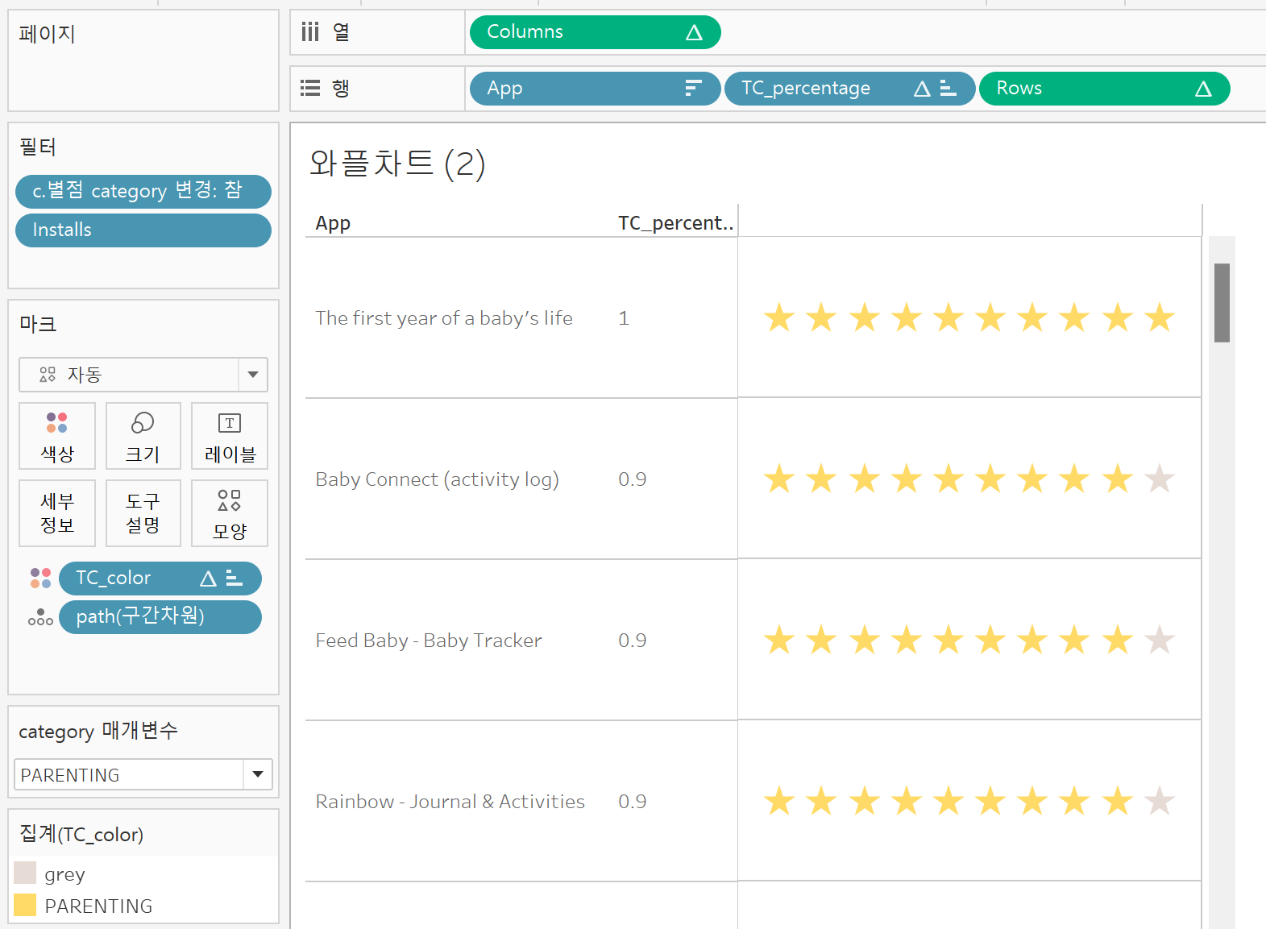Screen dimensions: 1266x929
Task: Select row Feed Baby - Baby Tracker
Action: pos(429,641)
